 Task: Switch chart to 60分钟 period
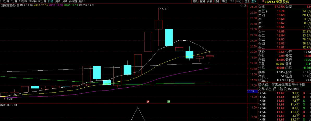coord(42,1)
